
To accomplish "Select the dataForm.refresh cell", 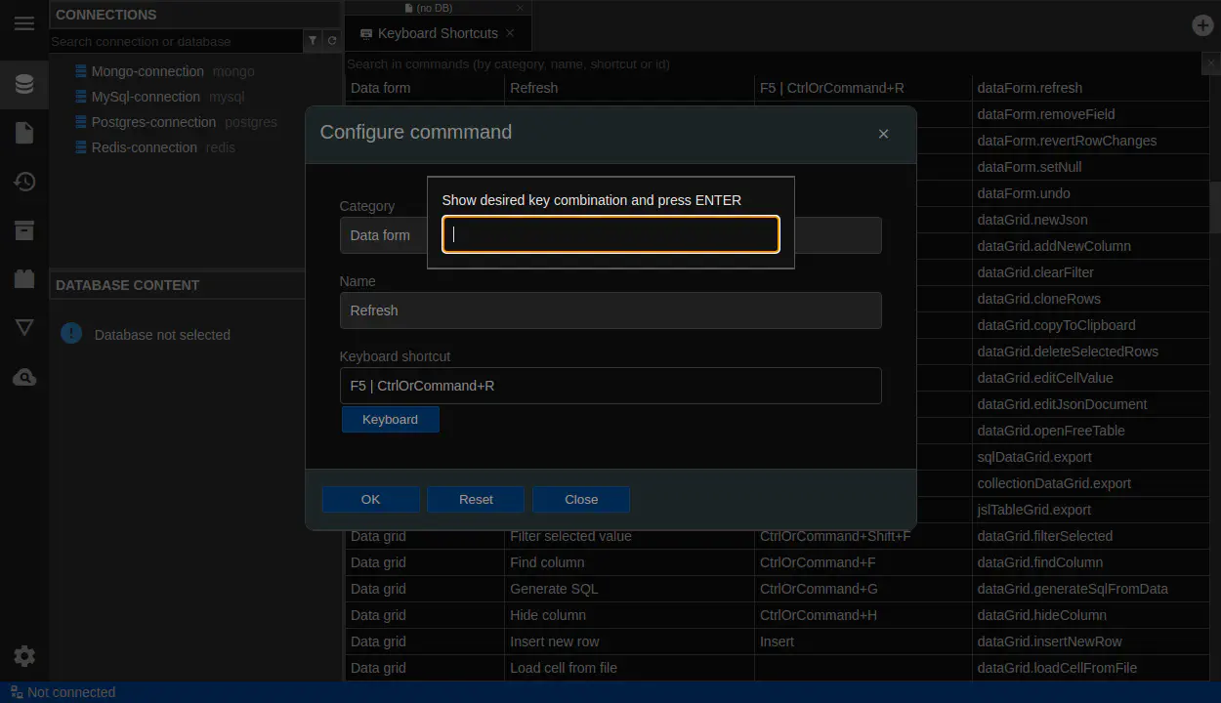I will 1090,88.
